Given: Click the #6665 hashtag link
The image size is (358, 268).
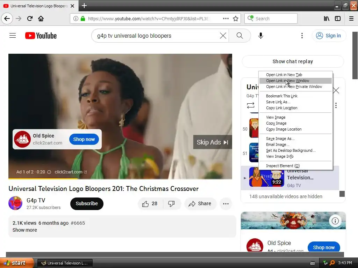Looking at the screenshot, I should point(78,223).
